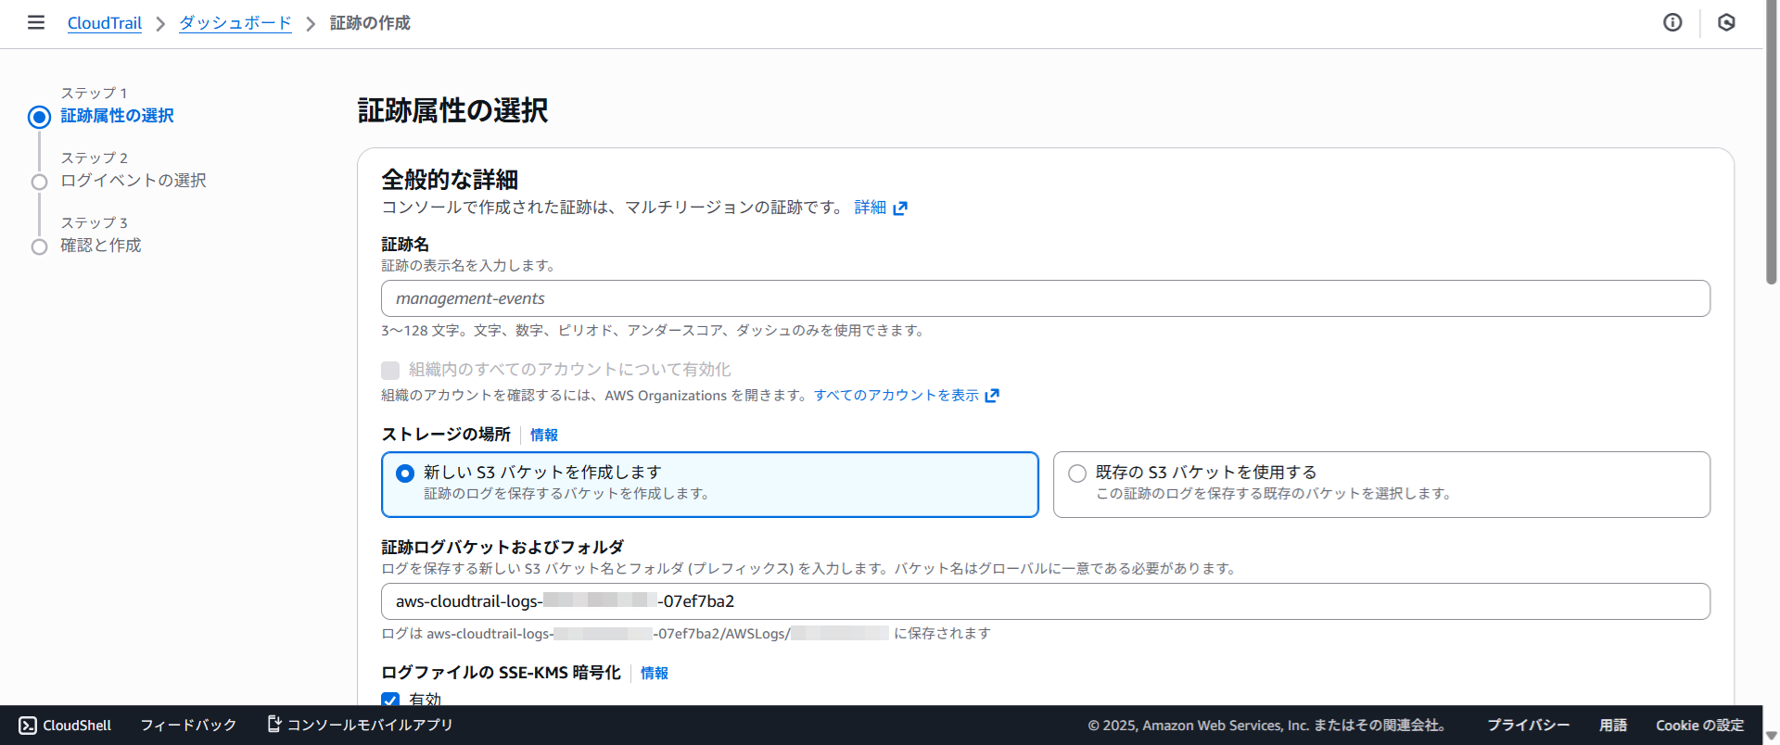
Task: Click the 証跡名 input field
Action: coord(1045,298)
